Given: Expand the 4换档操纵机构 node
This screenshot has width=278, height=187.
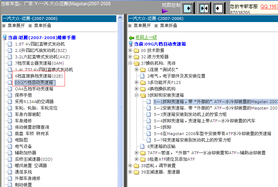Looking at the screenshot, I should [137, 89].
